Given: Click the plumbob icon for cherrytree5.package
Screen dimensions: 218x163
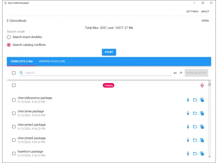Looking at the screenshot, I should (x=188, y=140).
